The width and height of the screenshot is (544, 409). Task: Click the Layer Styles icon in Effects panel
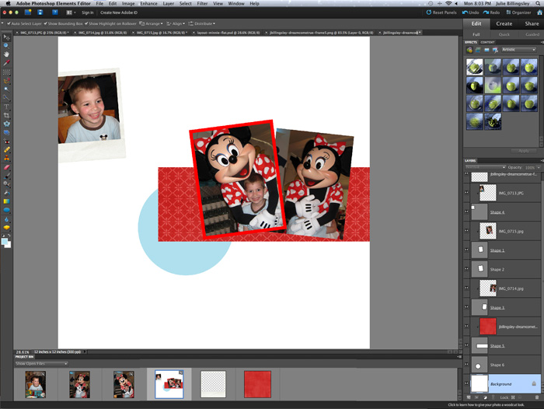click(x=478, y=50)
